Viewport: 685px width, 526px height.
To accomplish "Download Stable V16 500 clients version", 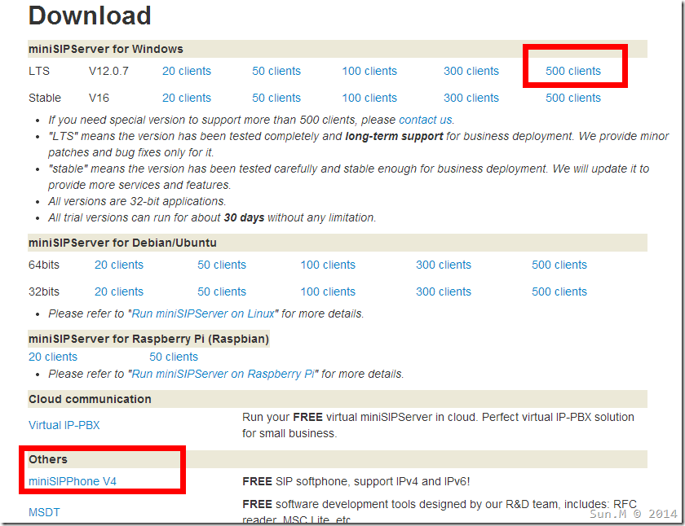I will (x=572, y=98).
